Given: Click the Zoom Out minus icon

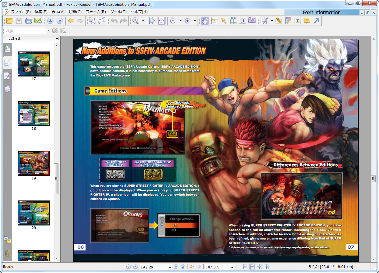Looking at the screenshot, I should 173,21.
